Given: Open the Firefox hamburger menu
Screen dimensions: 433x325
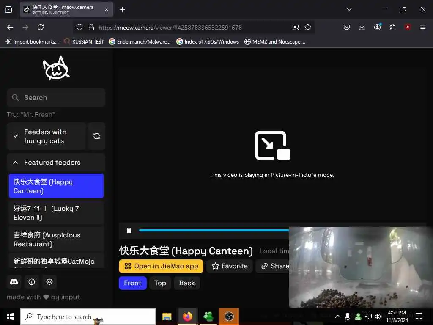Looking at the screenshot, I should click(x=423, y=27).
